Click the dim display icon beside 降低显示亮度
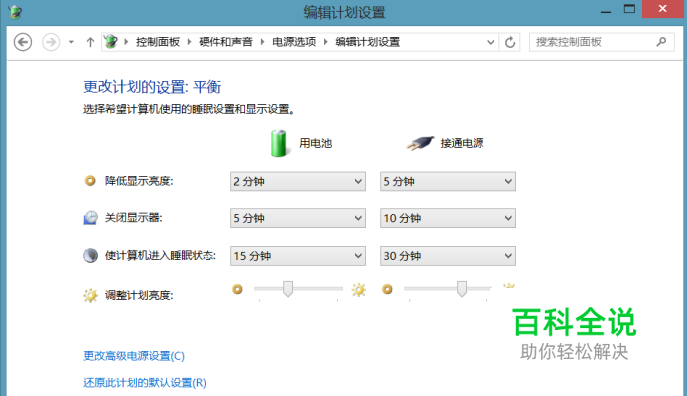Image resolution: width=687 pixels, height=396 pixels. click(x=90, y=181)
